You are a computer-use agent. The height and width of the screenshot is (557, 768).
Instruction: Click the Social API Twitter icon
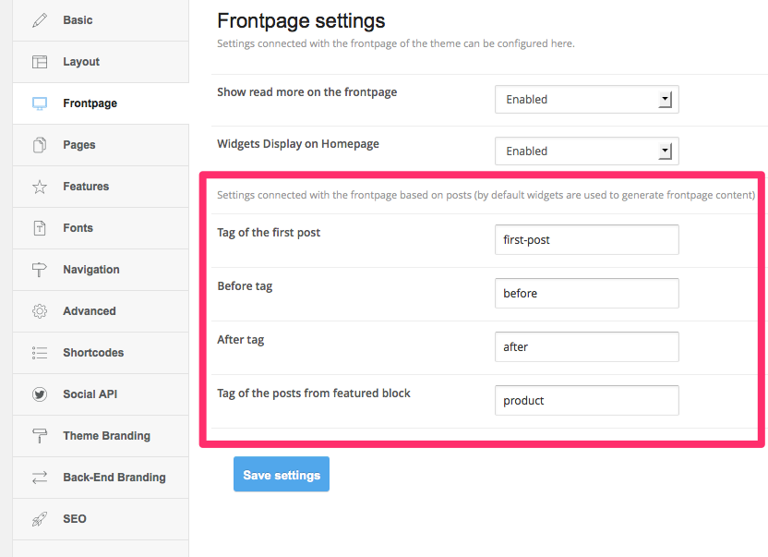coord(40,394)
